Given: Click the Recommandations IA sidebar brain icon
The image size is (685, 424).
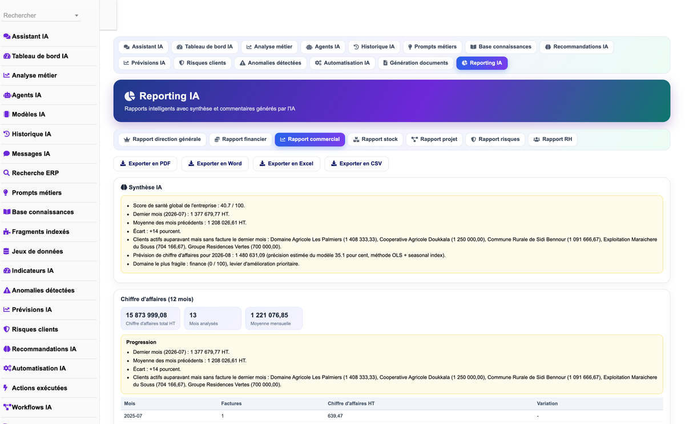Looking at the screenshot, I should click(x=7, y=349).
